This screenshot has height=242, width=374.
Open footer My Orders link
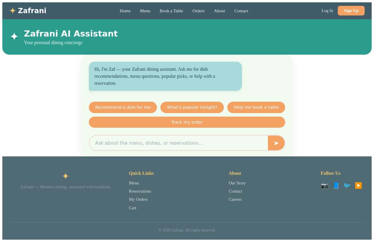click(x=138, y=199)
